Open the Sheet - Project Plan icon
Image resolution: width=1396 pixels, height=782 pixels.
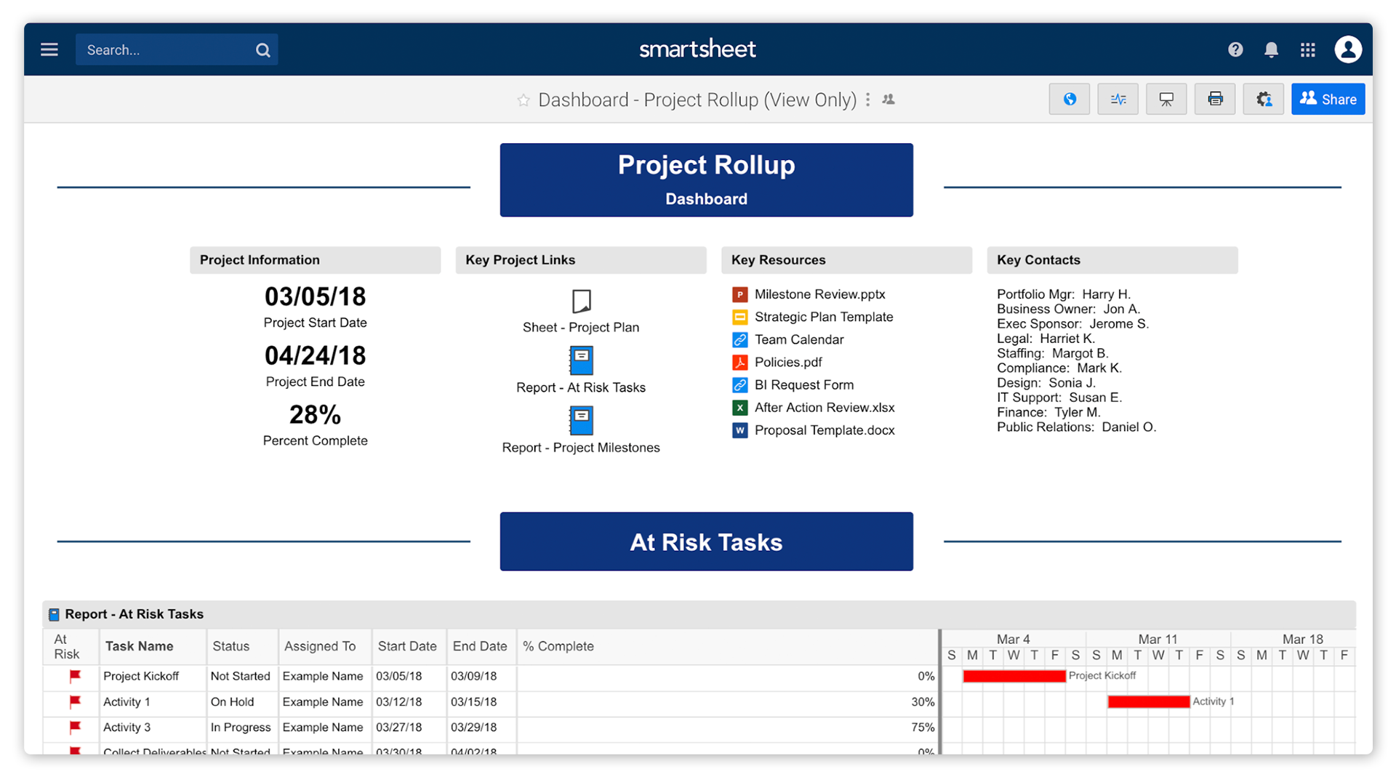coord(581,301)
